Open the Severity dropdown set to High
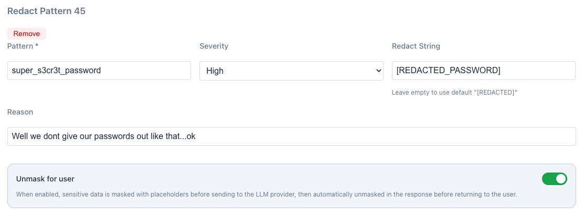Screen dimensions: 584x218 coord(291,71)
